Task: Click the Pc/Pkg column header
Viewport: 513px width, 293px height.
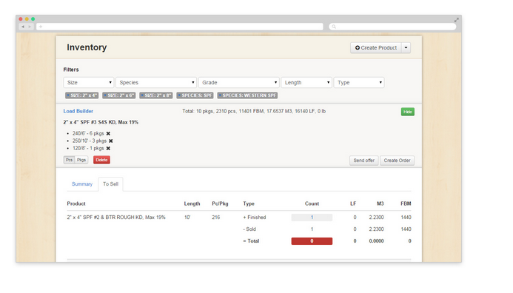Action: point(220,203)
